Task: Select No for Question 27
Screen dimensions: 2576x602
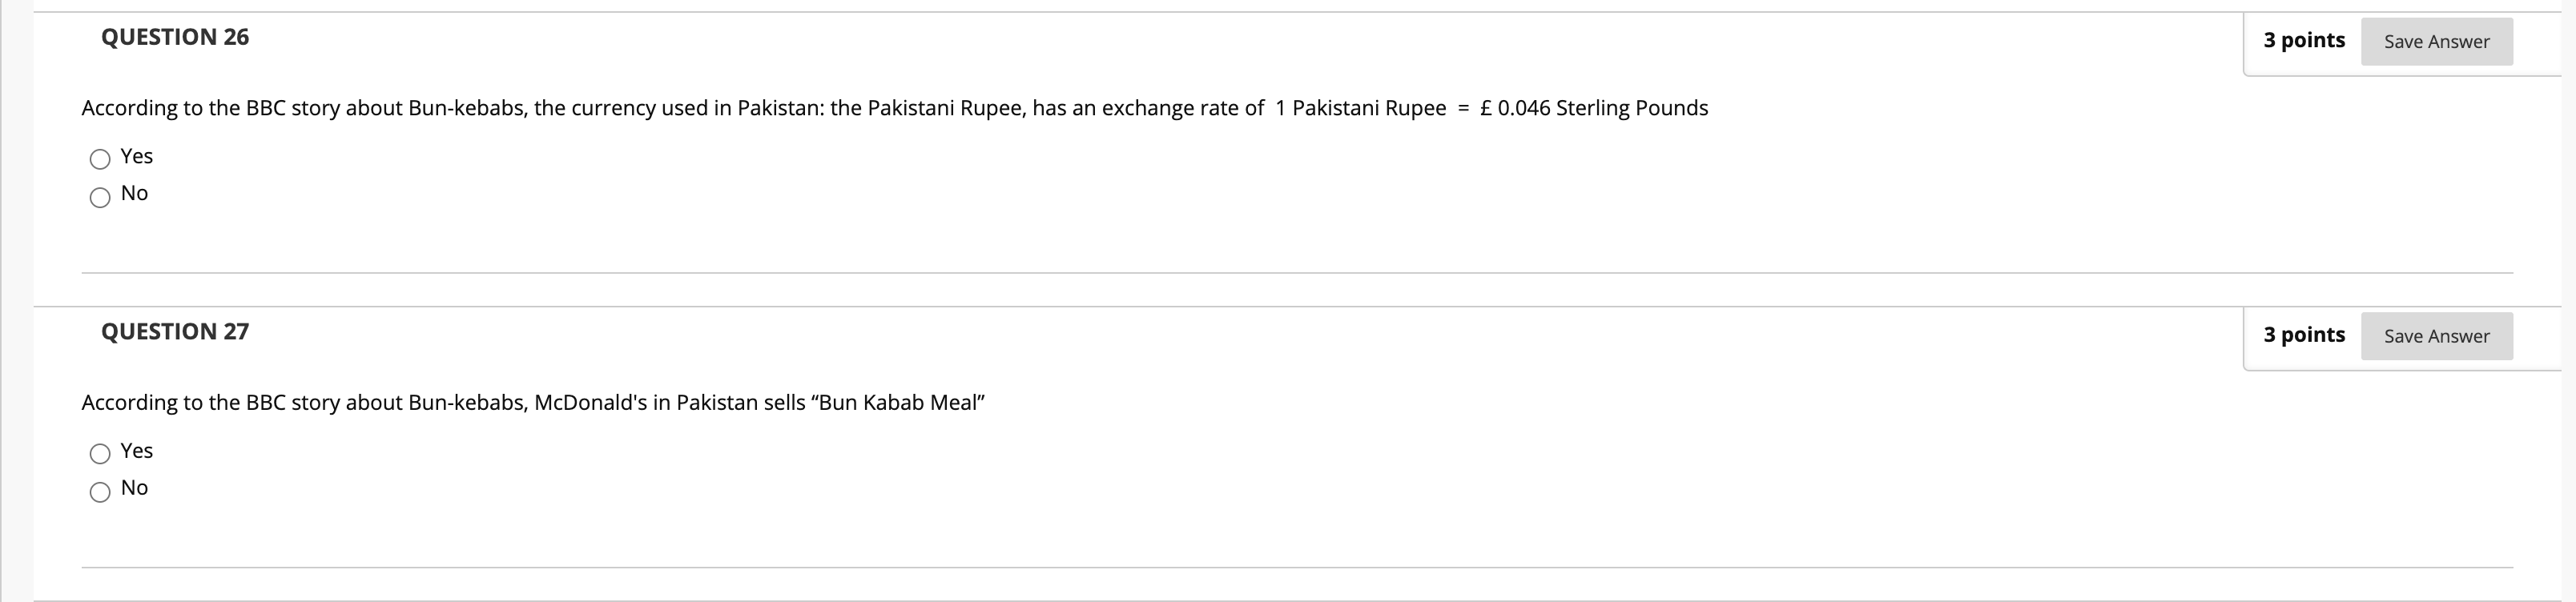Action: click(100, 490)
